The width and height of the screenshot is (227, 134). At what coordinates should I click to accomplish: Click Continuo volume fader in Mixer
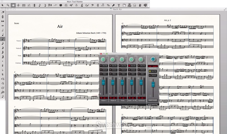(141, 82)
